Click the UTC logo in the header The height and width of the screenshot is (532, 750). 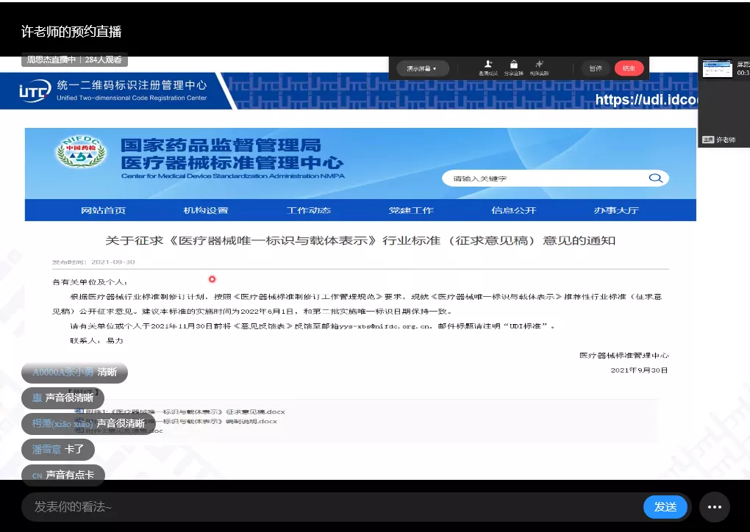pos(35,90)
